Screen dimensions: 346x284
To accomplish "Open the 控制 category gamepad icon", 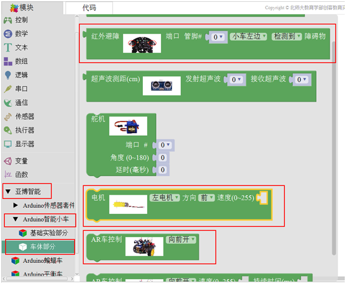I will coord(7,20).
